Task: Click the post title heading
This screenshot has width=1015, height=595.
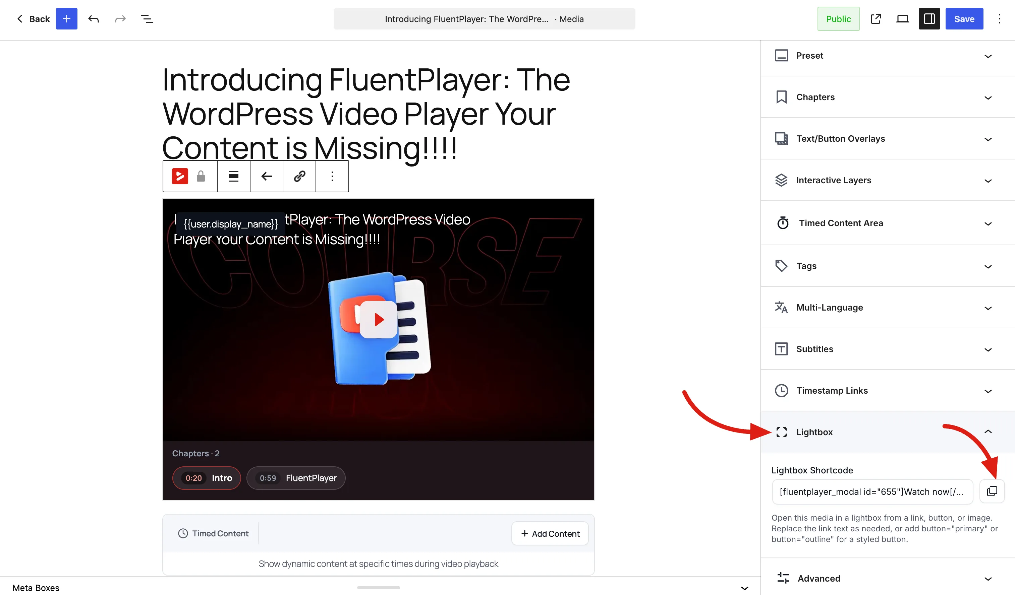Action: point(366,114)
